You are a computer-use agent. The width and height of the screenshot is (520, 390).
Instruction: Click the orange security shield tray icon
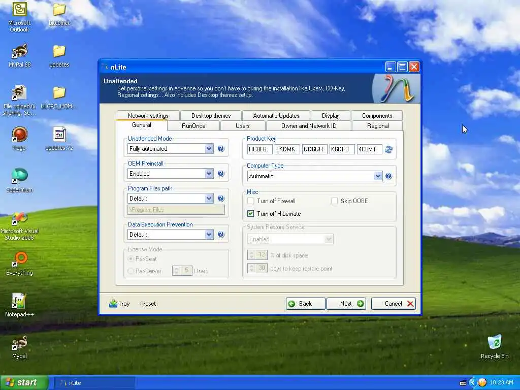482,383
